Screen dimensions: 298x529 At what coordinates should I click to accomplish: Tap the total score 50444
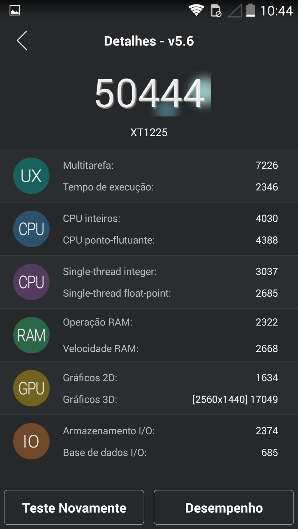coord(150,93)
